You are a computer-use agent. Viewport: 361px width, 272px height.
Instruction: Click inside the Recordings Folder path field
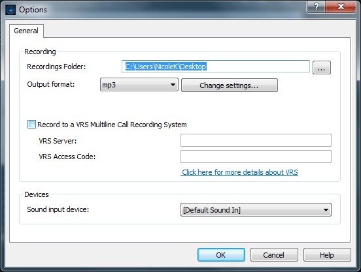pyautogui.click(x=216, y=67)
